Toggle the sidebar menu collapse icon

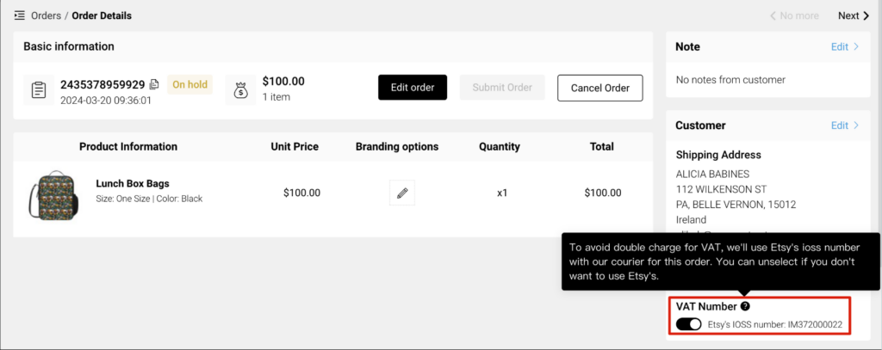click(x=19, y=15)
